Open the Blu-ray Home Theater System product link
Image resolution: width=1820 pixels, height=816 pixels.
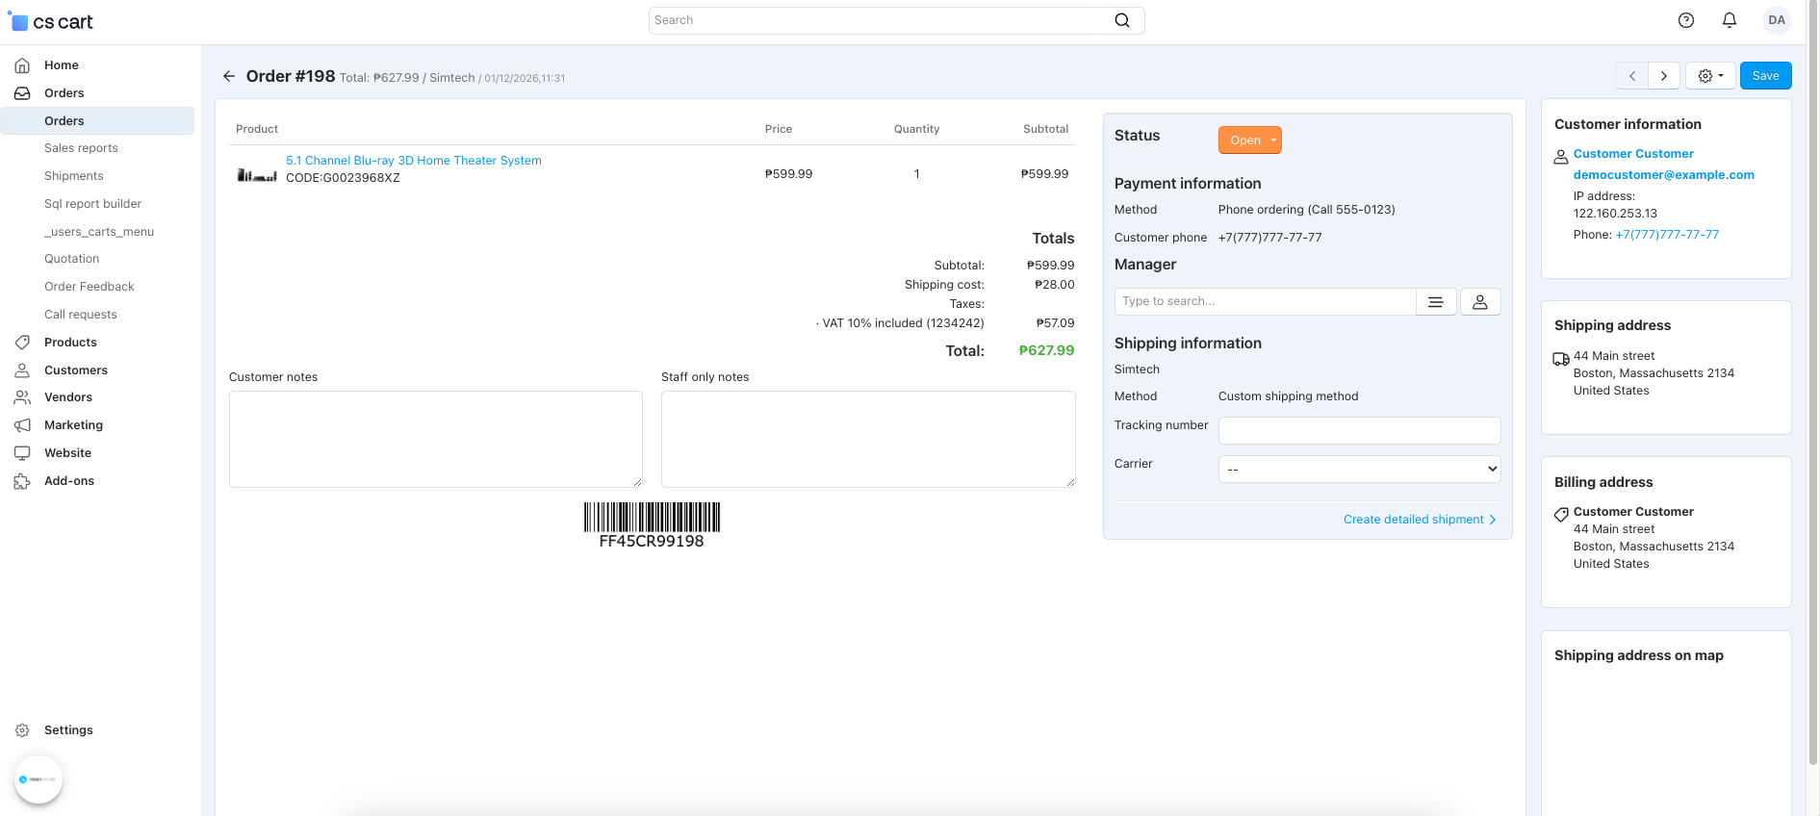tap(413, 161)
